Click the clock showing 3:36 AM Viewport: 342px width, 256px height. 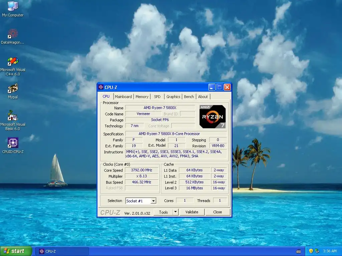330,251
